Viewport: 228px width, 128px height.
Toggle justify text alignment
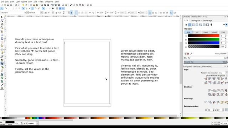[85, 13]
